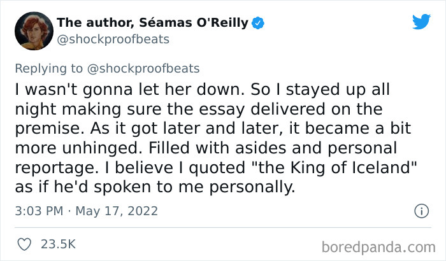Open the tweet info circle icon

click(x=421, y=211)
